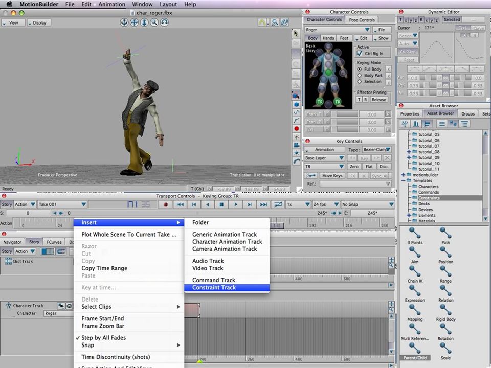Click the Mapping constraint icon
Image resolution: width=491 pixels, height=368 pixels.
(x=415, y=310)
